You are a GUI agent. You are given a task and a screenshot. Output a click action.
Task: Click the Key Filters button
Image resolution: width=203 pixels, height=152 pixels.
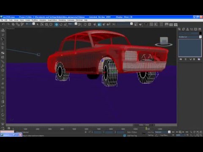[164, 135]
